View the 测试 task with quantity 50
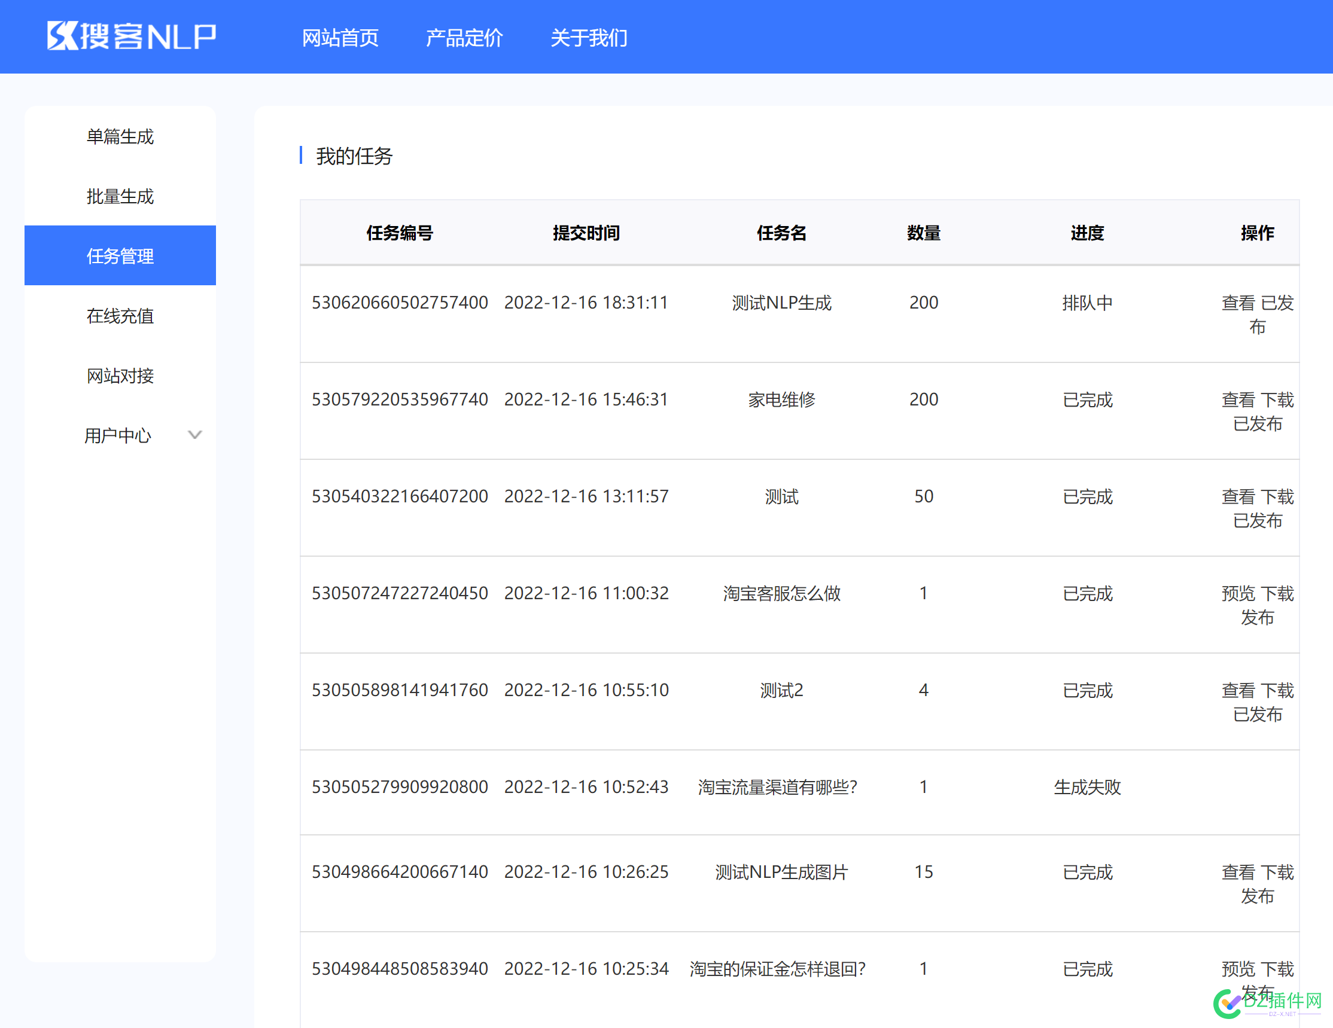Screen dimensions: 1333x1028 (x=1238, y=496)
